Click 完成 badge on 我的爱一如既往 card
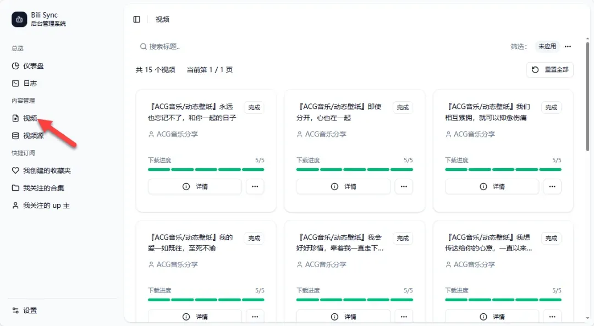594x326 pixels. click(x=254, y=238)
